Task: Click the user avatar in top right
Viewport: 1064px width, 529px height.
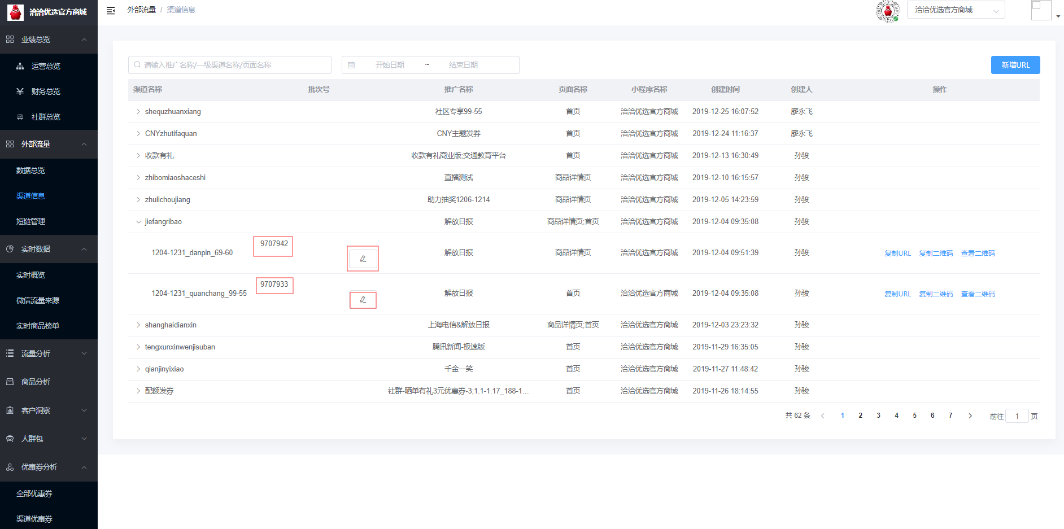Action: coord(1041,10)
